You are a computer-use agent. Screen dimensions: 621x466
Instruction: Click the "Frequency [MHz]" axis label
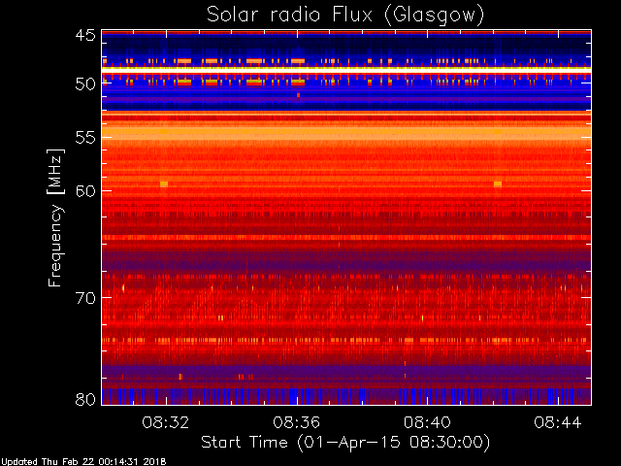[55, 217]
